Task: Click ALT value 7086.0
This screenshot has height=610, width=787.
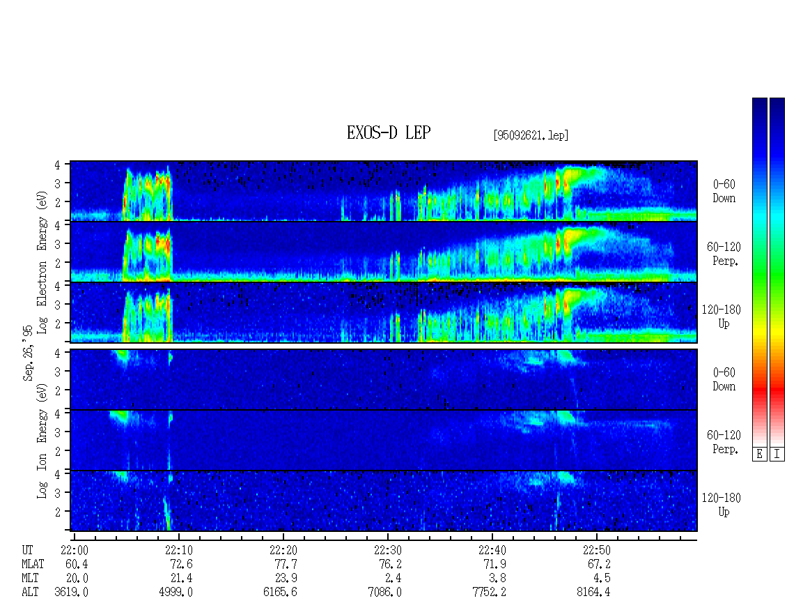Action: 384,593
